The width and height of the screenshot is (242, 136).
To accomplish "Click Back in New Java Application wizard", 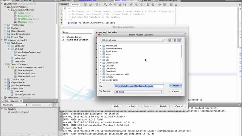I will click(x=132, y=106).
